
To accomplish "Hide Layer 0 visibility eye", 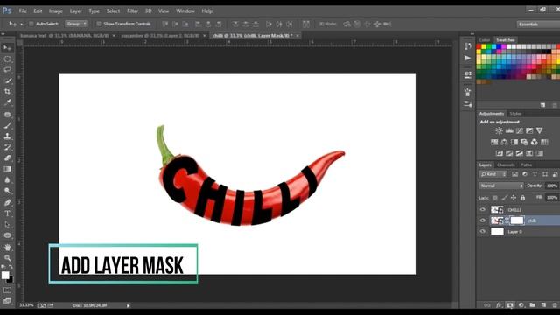I will coord(483,231).
